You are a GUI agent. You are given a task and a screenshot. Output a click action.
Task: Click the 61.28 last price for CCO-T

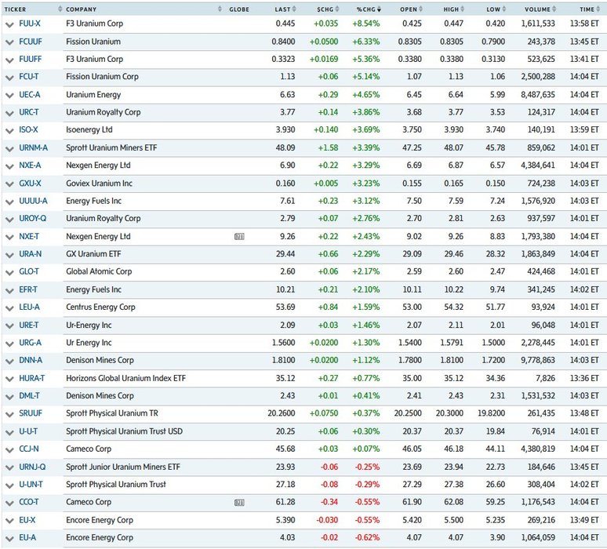(285, 502)
